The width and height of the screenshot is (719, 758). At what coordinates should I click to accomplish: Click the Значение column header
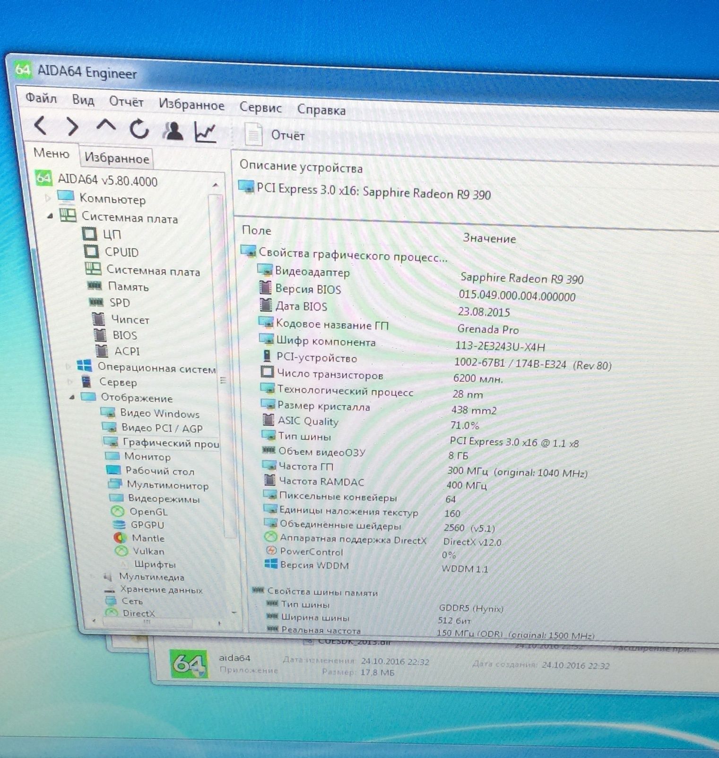pyautogui.click(x=489, y=238)
